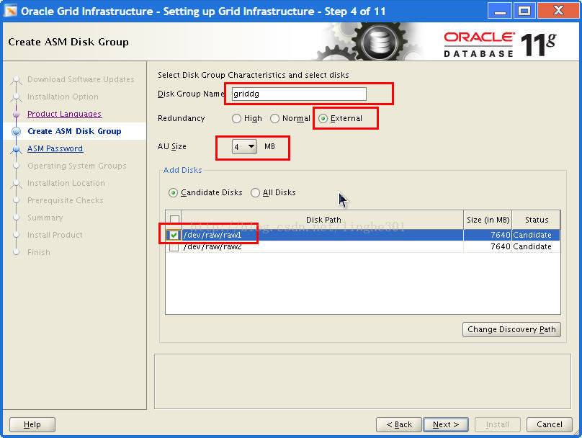Select Create ASM Disk Group step
Screen dimensions: 582x438
[x=74, y=131]
